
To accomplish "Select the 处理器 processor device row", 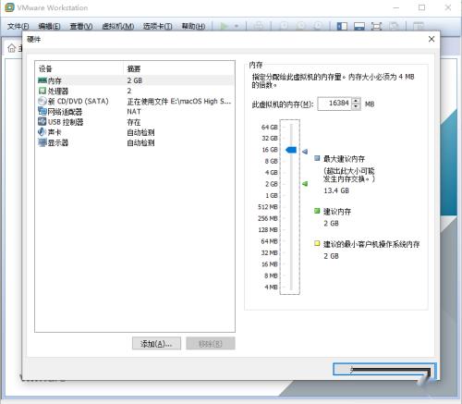I will click(x=135, y=92).
